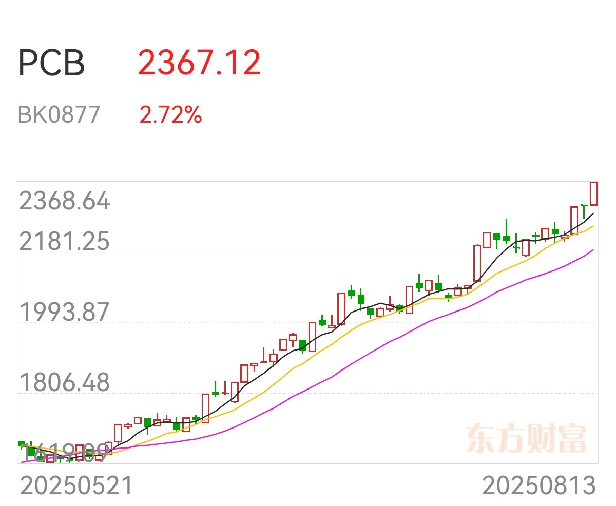Click the 1993.87 price axis label
Viewport: 616px width, 506px height.
click(65, 312)
